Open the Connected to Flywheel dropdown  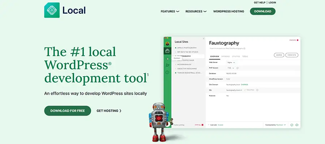pyautogui.click(x=276, y=125)
